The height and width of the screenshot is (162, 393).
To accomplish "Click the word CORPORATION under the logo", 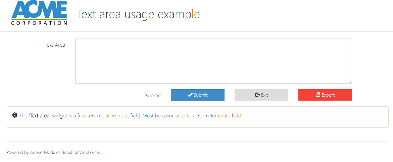I will 39,23.
